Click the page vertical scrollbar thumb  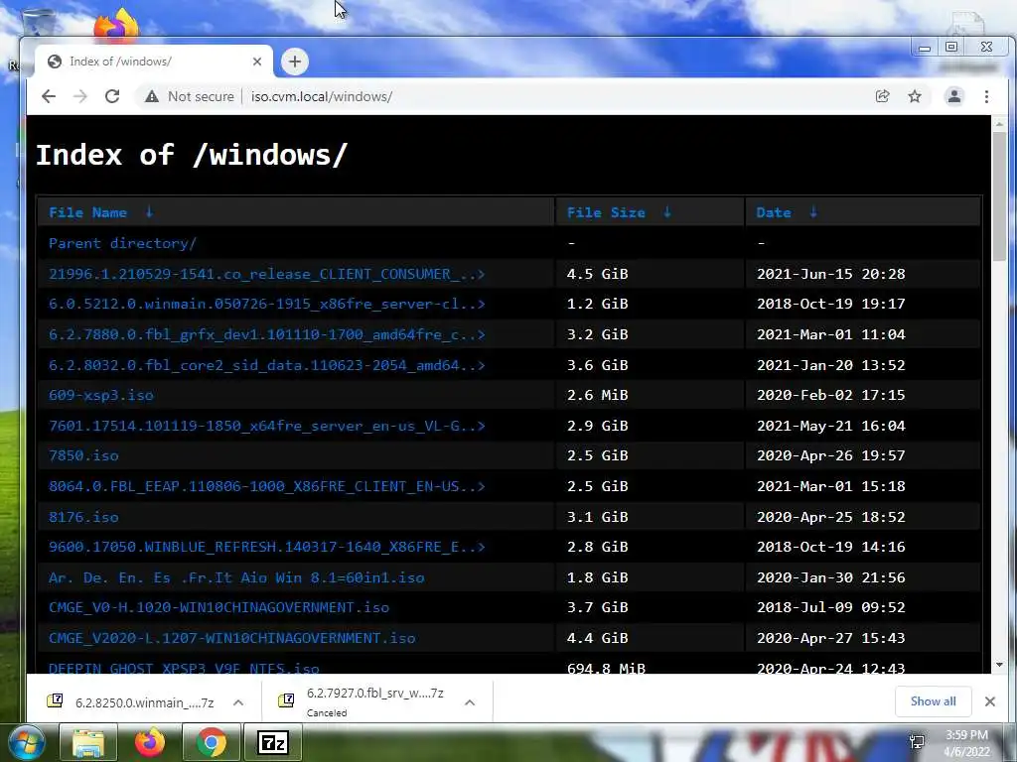999,195
